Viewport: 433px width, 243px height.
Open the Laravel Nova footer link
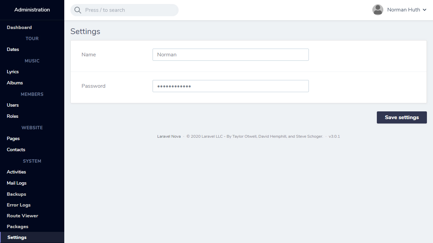click(169, 136)
